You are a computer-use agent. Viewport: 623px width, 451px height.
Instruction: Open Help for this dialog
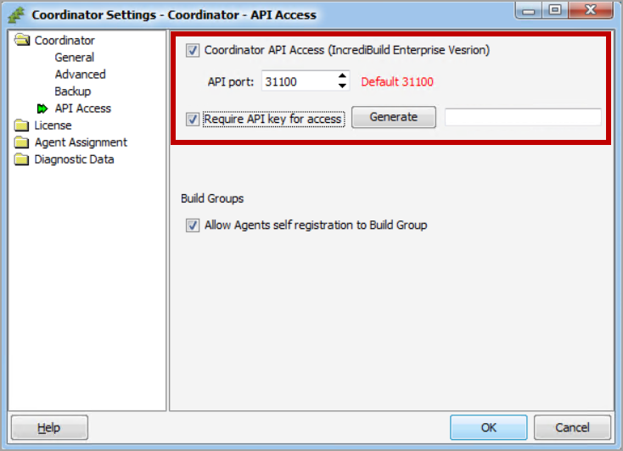click(x=49, y=427)
